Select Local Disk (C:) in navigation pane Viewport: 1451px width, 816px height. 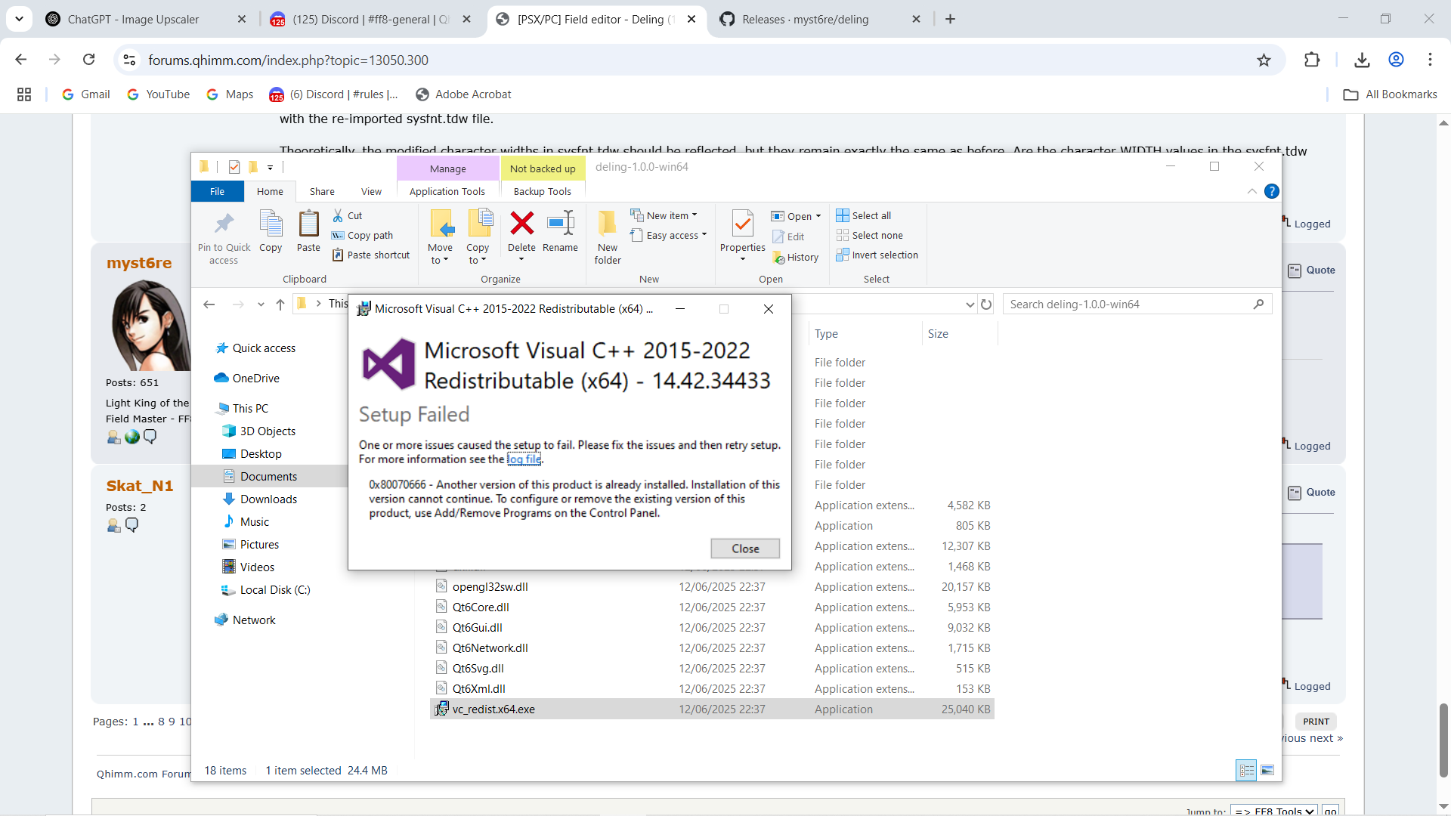tap(266, 590)
